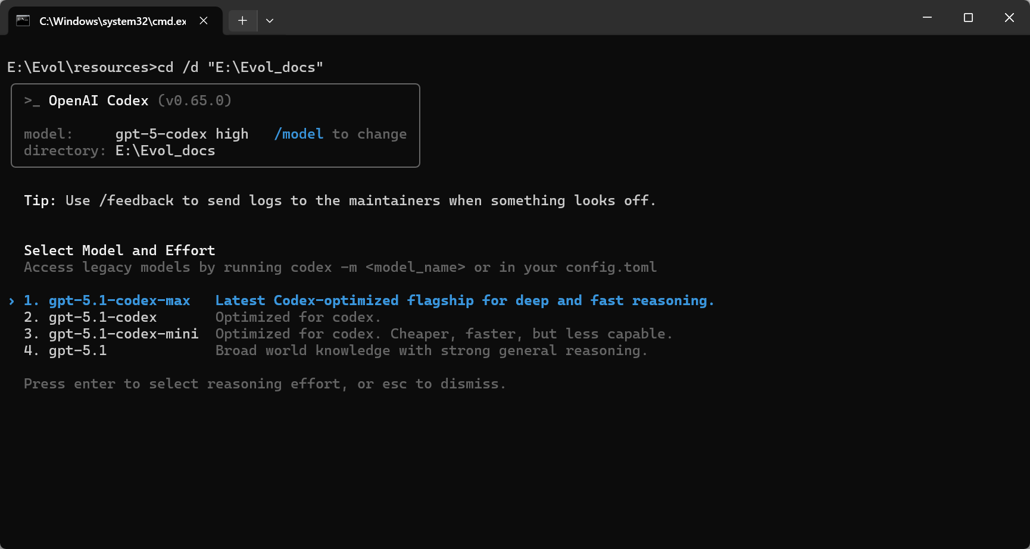
Task: Select the gpt-5.1-codex-max model option
Action: pyautogui.click(x=119, y=301)
